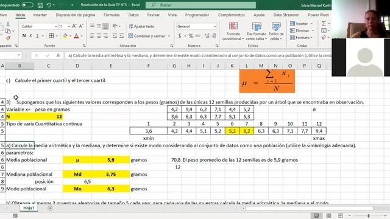Screen dimensions: 390x219
Task: Open the Fórmulas ribbon tab
Action: [x=112, y=15]
